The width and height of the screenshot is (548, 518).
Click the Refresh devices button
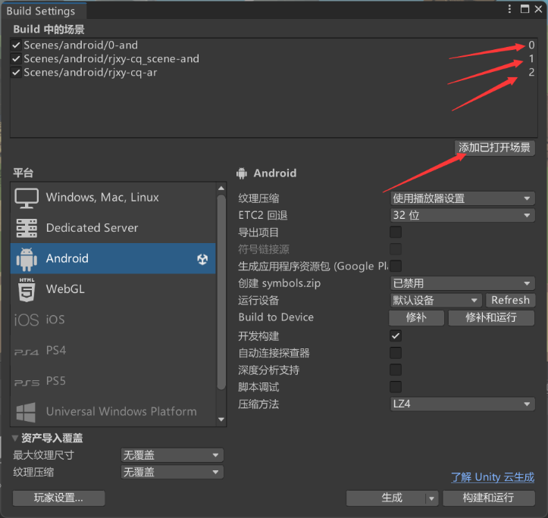(510, 300)
